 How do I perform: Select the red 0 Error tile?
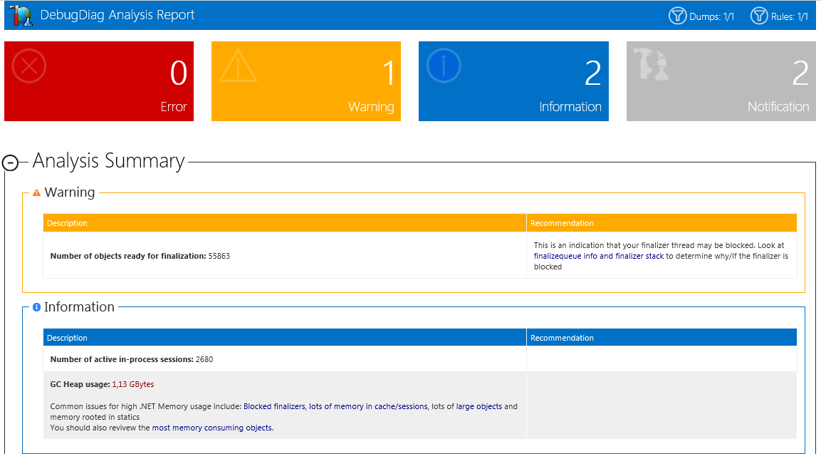coord(99,81)
